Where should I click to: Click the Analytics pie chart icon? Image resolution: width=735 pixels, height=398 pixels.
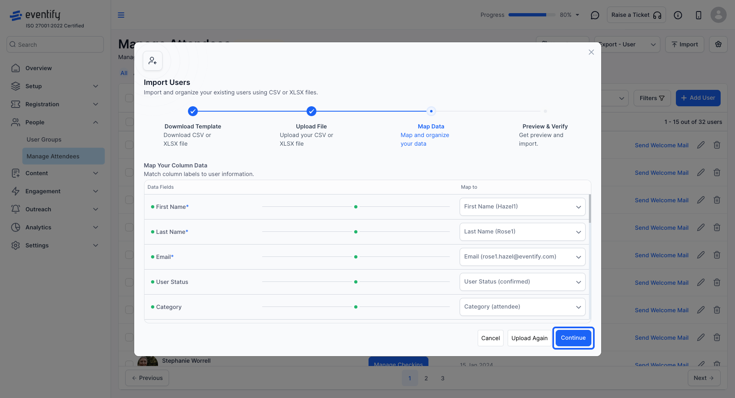click(16, 227)
